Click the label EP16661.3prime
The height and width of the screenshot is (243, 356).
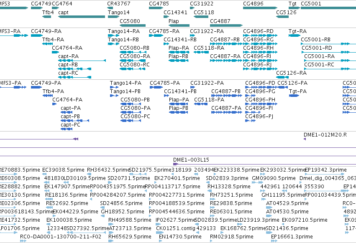click(x=292, y=237)
